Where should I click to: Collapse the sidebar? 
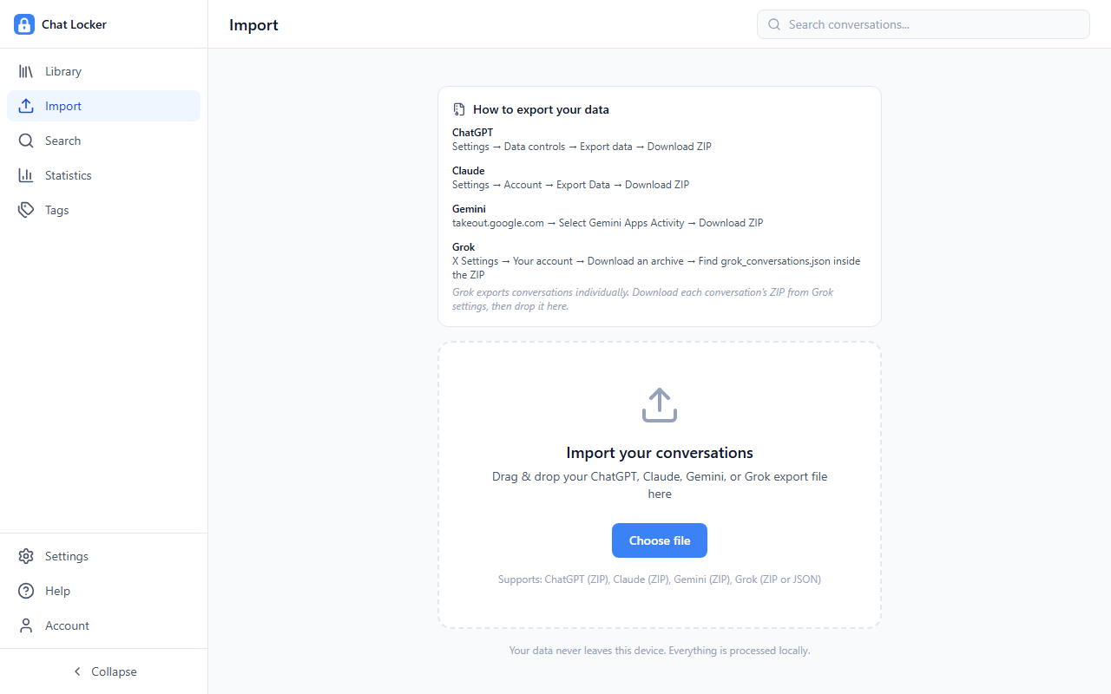tap(103, 671)
